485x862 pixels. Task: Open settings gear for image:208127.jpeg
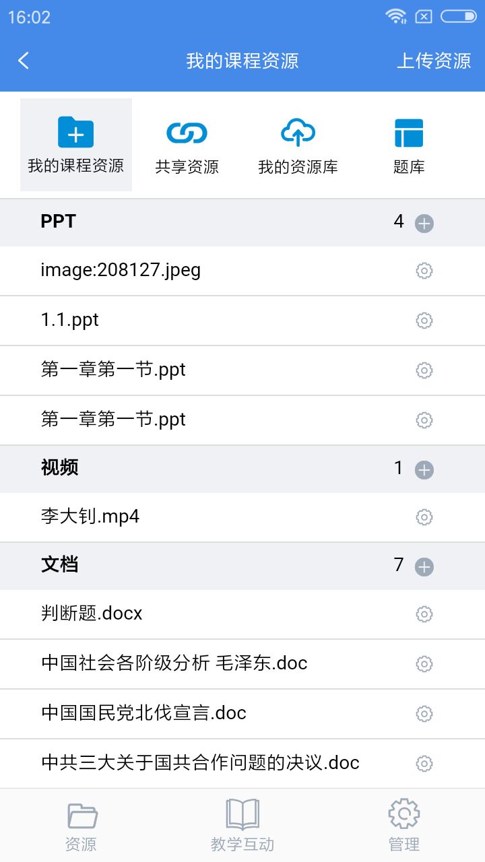click(x=424, y=271)
